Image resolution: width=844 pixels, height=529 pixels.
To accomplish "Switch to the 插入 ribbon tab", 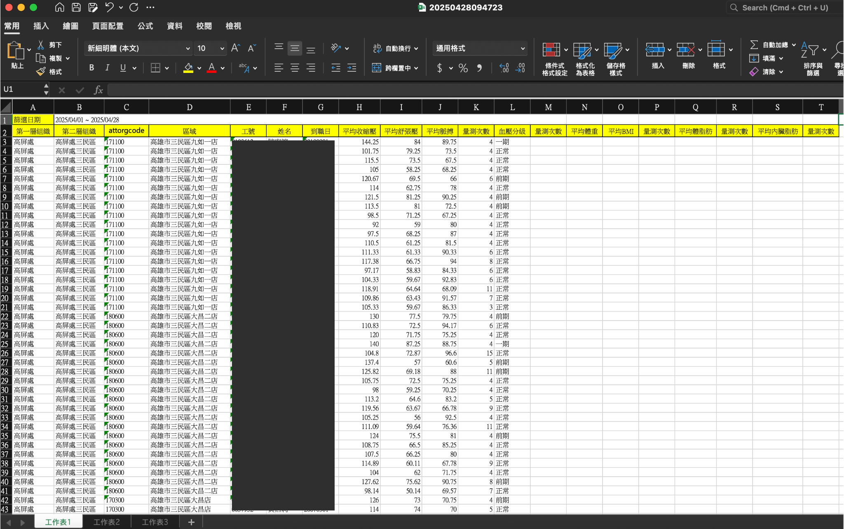I will [41, 26].
